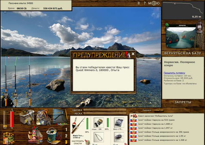This screenshot has height=145, width=205.
Task: Select the Black Tun... rod with float
Action: (x=78, y=126)
